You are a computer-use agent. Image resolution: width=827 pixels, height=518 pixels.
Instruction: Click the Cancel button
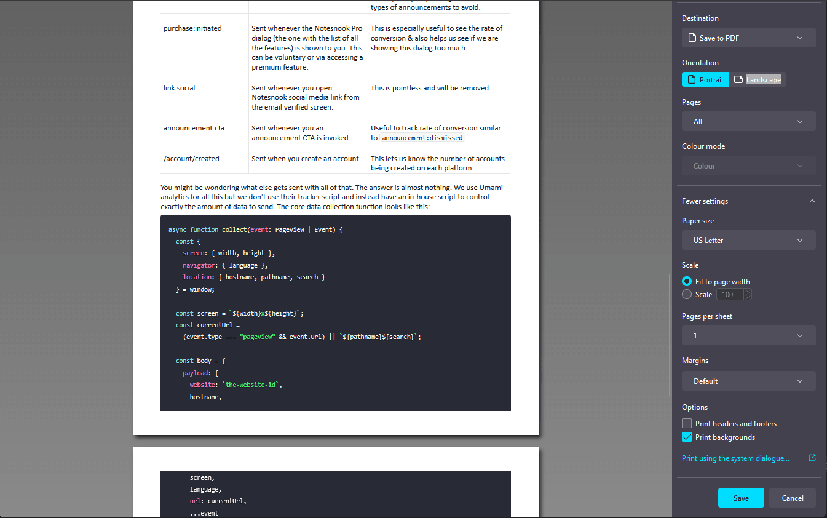[x=792, y=498]
